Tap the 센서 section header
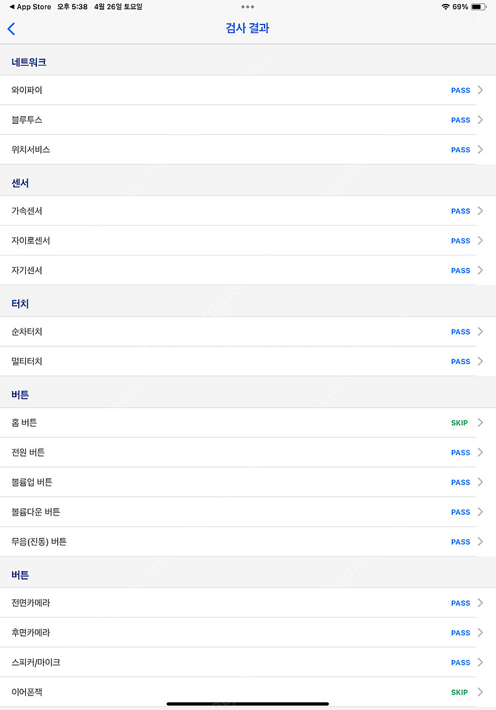The height and width of the screenshot is (710, 496). coord(21,183)
